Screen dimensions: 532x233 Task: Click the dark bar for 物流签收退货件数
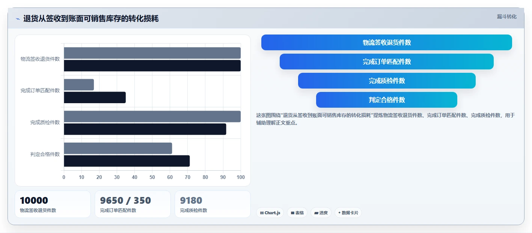(152, 66)
